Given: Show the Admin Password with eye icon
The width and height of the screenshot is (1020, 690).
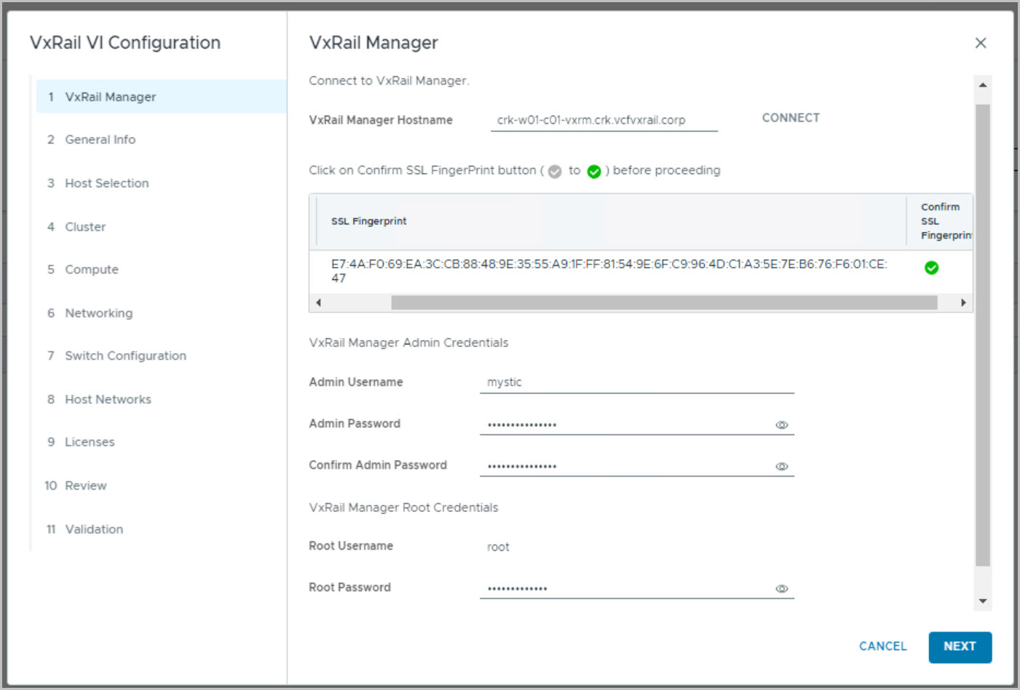Looking at the screenshot, I should tap(781, 425).
